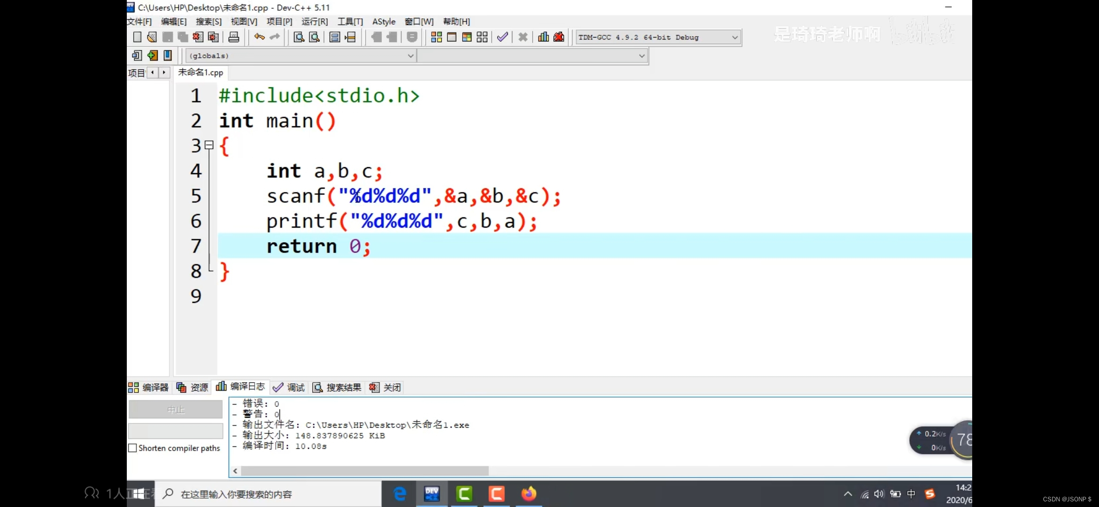The width and height of the screenshot is (1099, 507).
Task: Enable Shorten compiler paths checkbox
Action: [x=133, y=448]
